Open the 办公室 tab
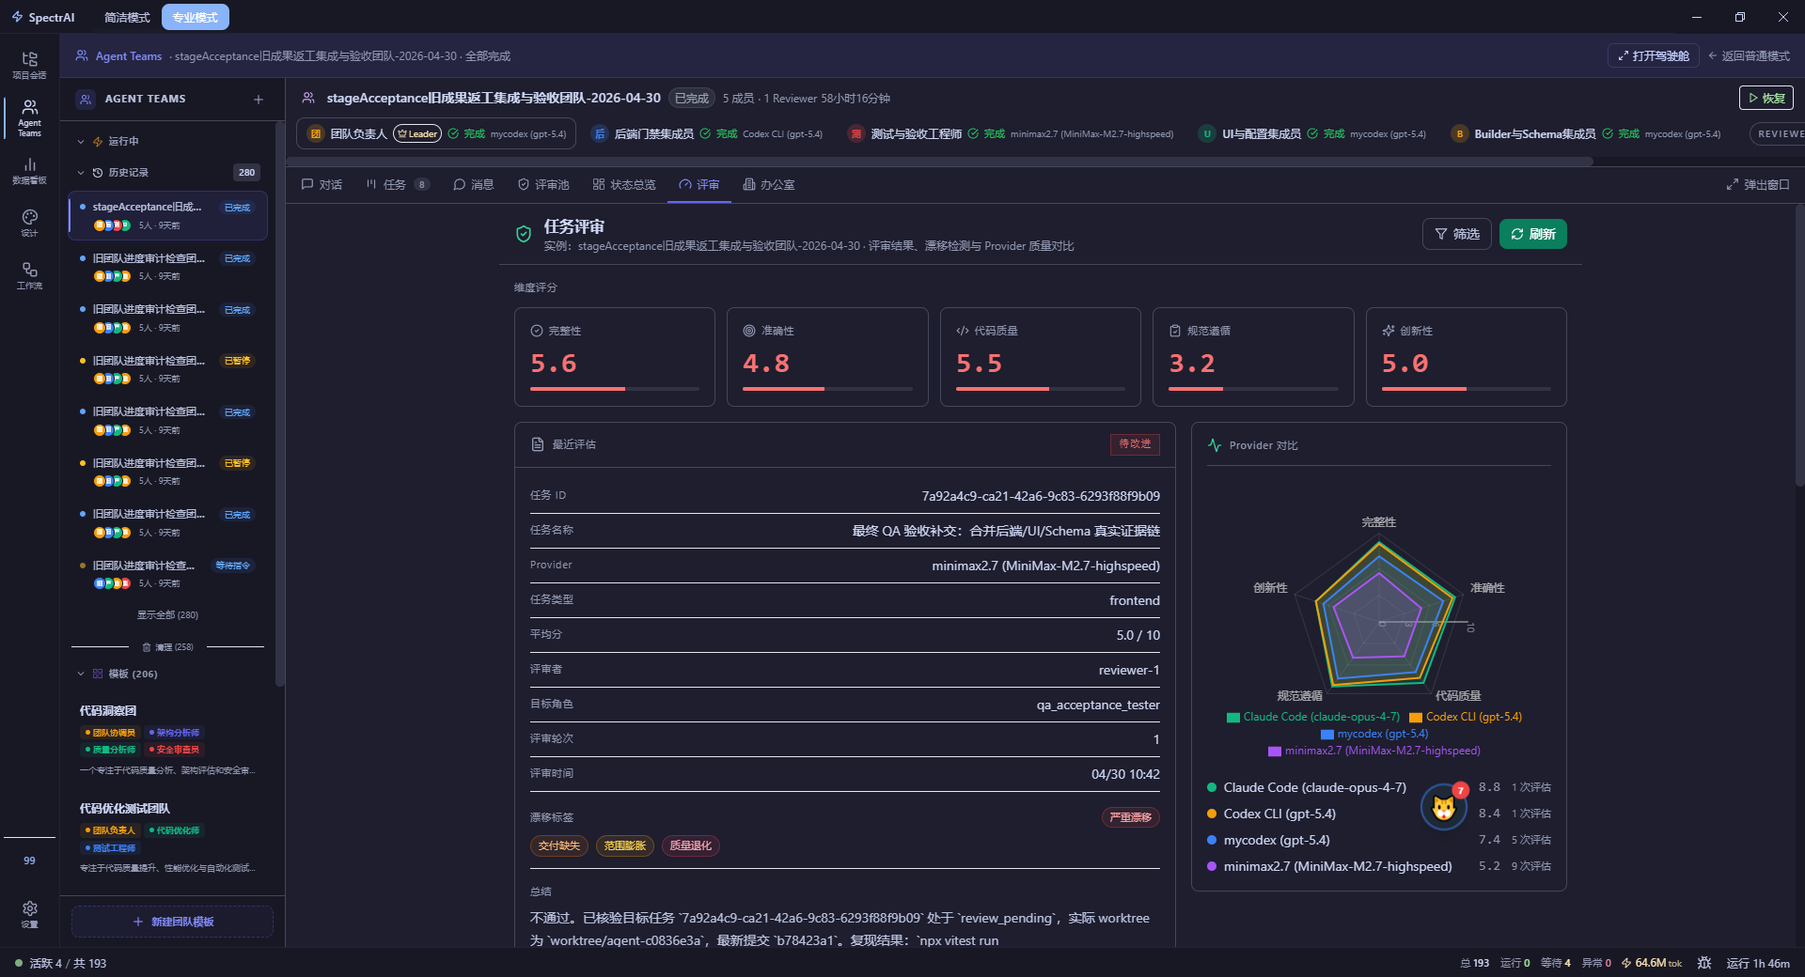1805x977 pixels. pyautogui.click(x=769, y=184)
